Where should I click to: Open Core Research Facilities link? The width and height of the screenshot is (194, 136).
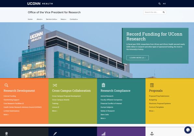click(x=14, y=103)
